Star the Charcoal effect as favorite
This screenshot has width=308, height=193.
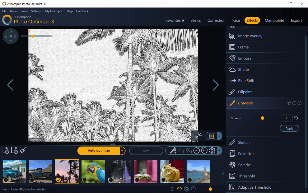pyautogui.click(x=289, y=103)
